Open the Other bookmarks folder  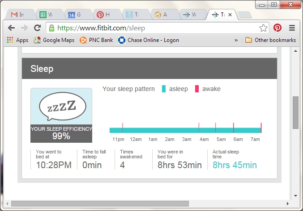[x=270, y=40]
